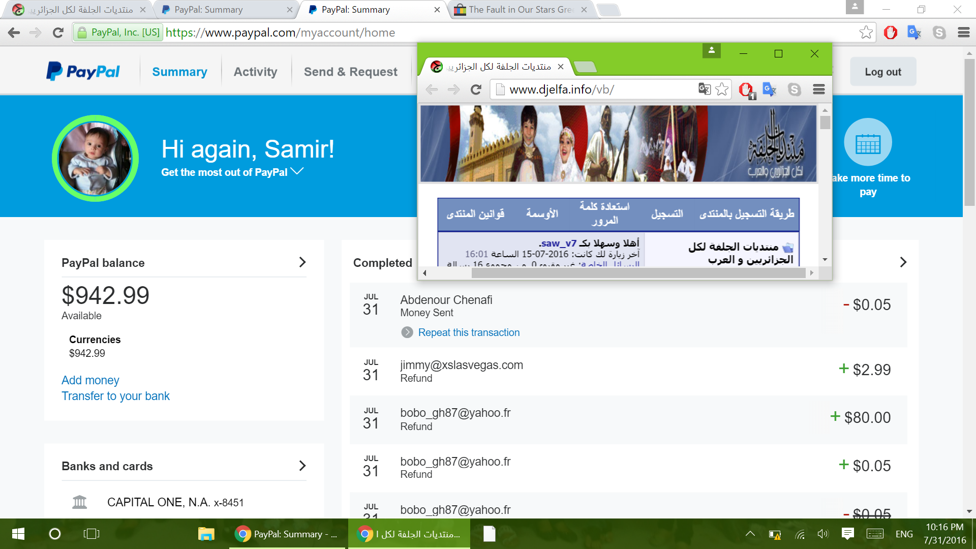Click the green secure lock PayPal, Inc. badge
This screenshot has height=549, width=976.
coord(118,33)
